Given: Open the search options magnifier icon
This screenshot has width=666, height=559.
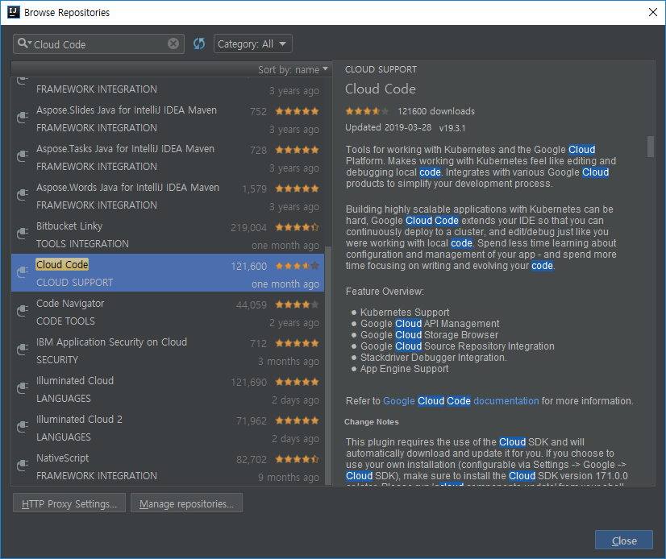Looking at the screenshot, I should (x=24, y=43).
